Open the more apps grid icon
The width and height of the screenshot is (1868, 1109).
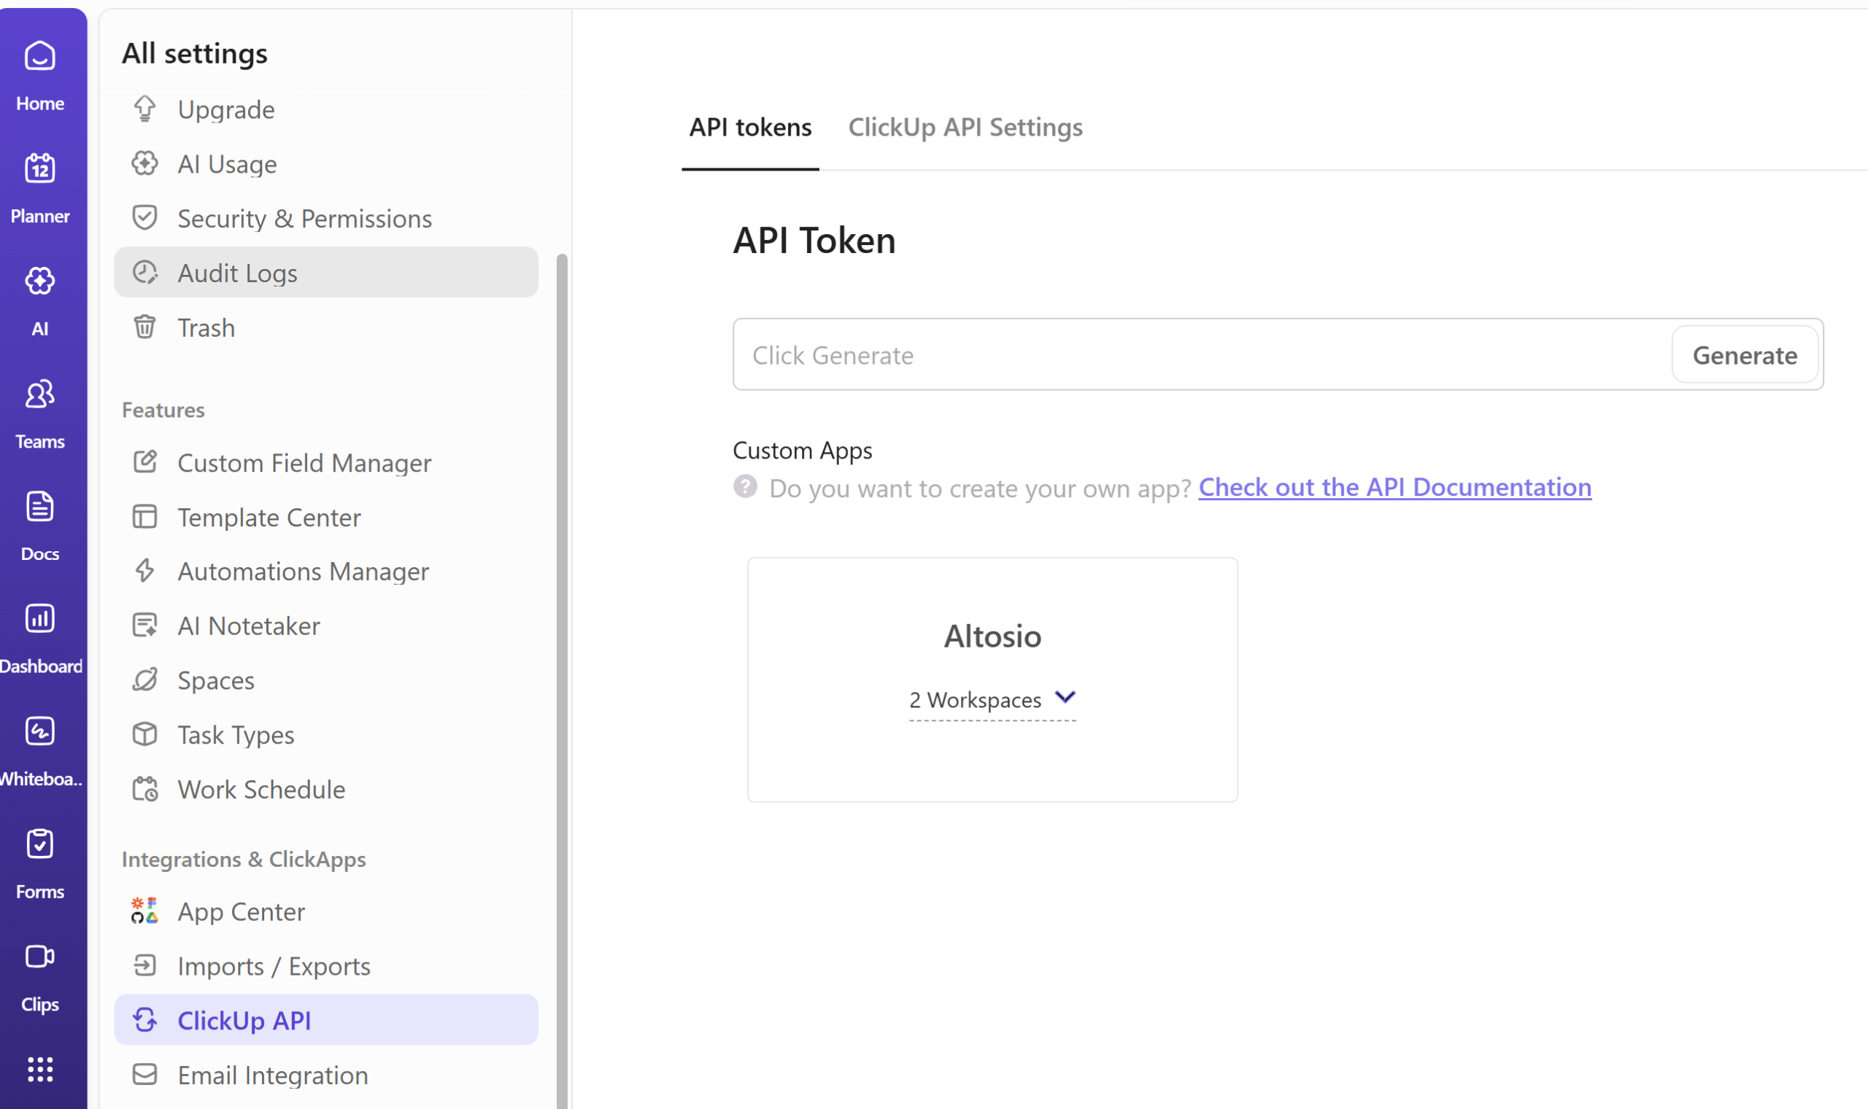(x=39, y=1070)
